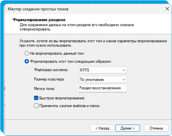Click the 'Форматирование раздела' heading
The height and width of the screenshot is (136, 172).
[39, 20]
